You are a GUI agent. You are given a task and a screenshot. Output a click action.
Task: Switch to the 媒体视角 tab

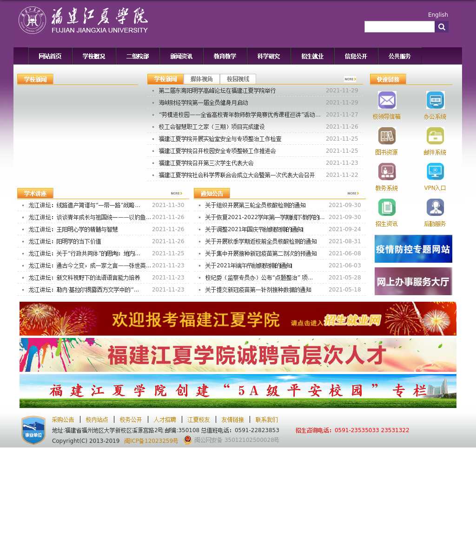point(202,79)
